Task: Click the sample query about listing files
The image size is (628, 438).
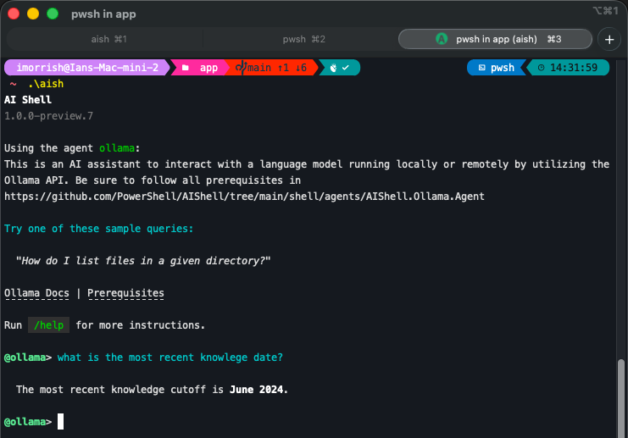Action: [x=143, y=261]
